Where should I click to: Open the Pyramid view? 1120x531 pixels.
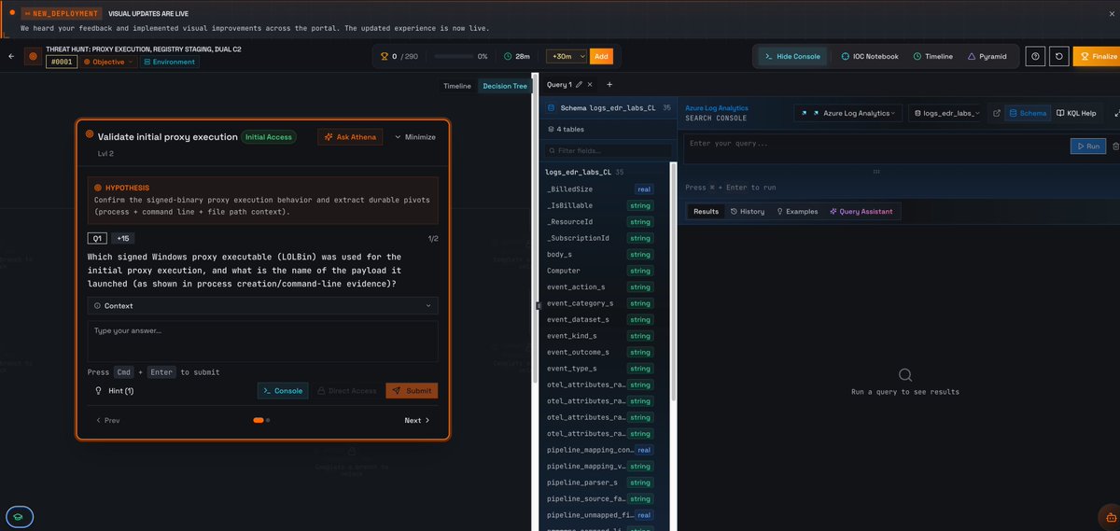coord(987,56)
